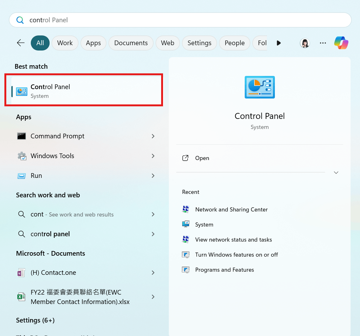This screenshot has height=336, width=360.
Task: Click the Network and Sharing Center icon
Action: click(x=186, y=209)
